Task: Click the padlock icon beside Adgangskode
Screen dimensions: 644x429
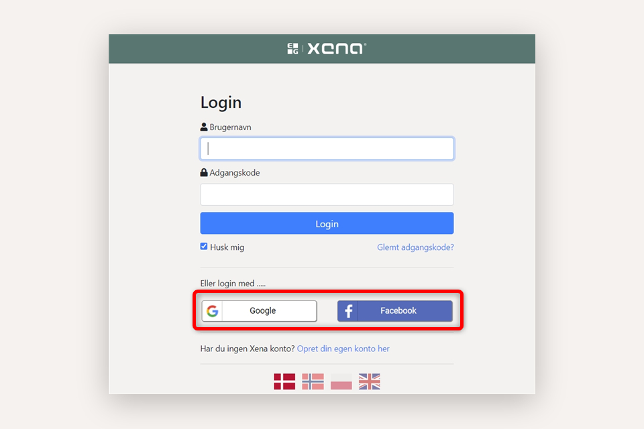Action: (x=203, y=172)
